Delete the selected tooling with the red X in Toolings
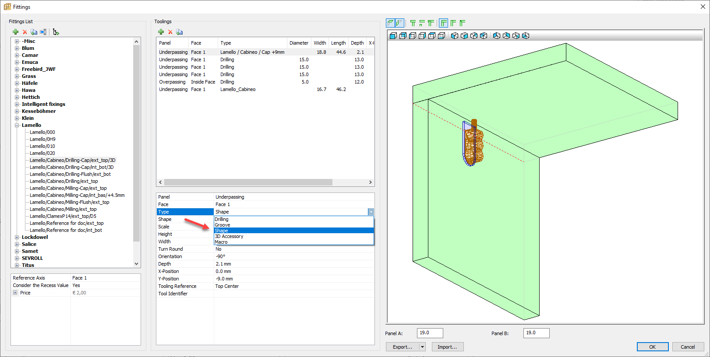710x357 pixels. [170, 32]
